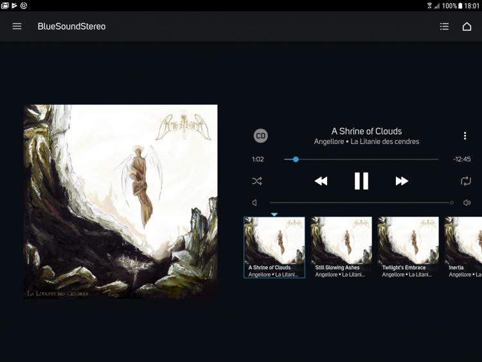Open the large album cover art

tap(121, 201)
